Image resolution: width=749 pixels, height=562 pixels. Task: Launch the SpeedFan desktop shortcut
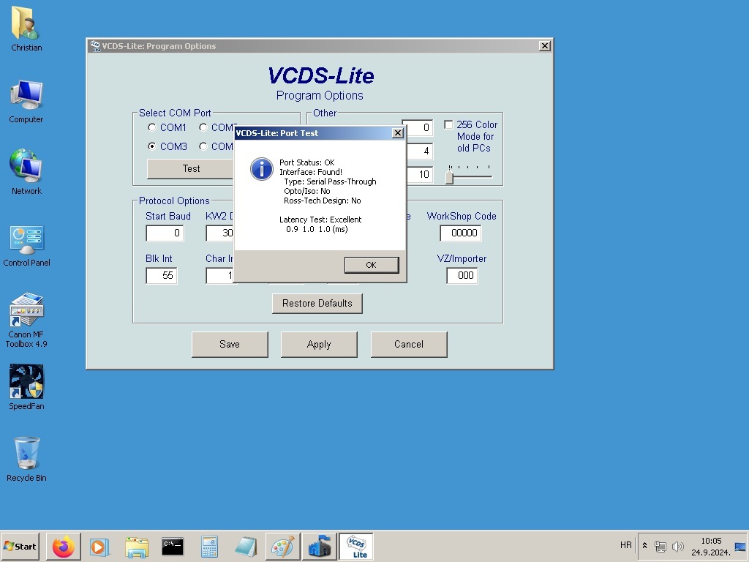[26, 387]
